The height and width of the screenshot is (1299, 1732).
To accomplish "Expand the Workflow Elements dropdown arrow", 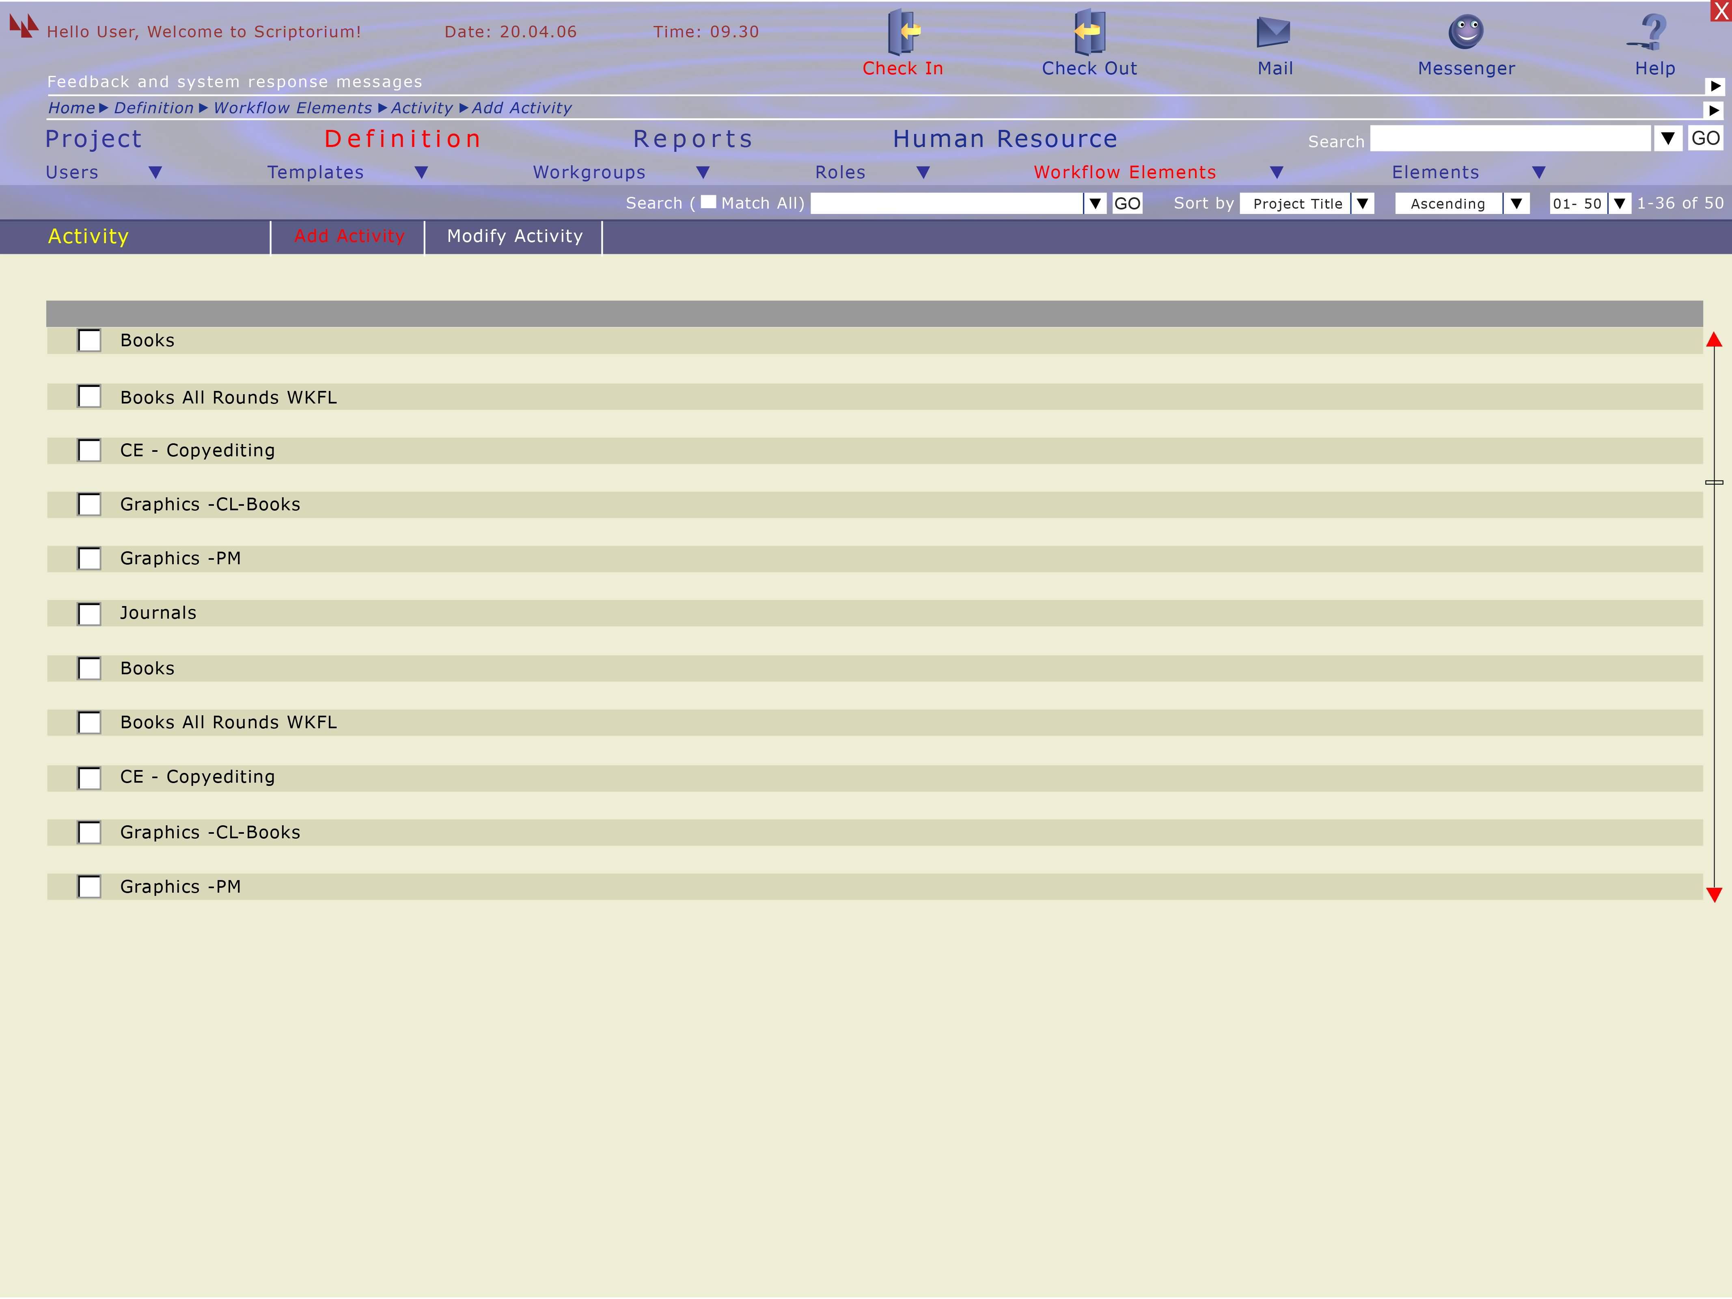I will 1276,172.
